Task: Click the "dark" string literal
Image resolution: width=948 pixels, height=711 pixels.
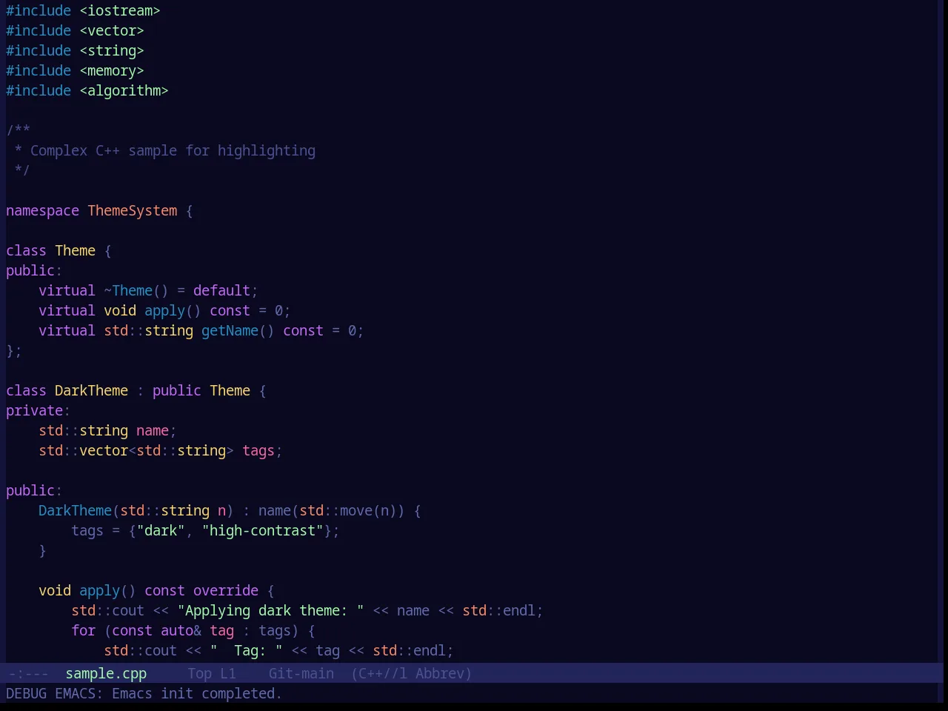Action: click(x=161, y=531)
